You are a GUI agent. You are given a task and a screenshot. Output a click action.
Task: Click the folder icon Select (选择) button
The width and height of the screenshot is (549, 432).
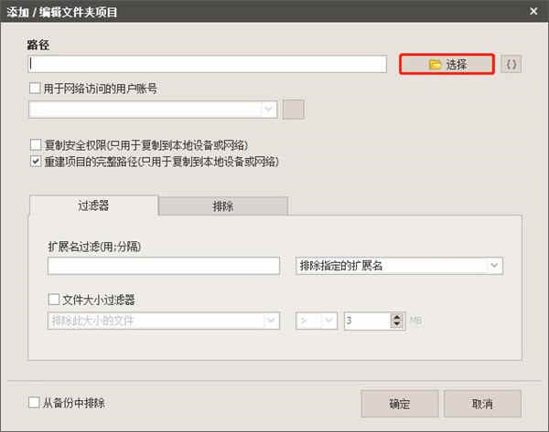coord(447,64)
